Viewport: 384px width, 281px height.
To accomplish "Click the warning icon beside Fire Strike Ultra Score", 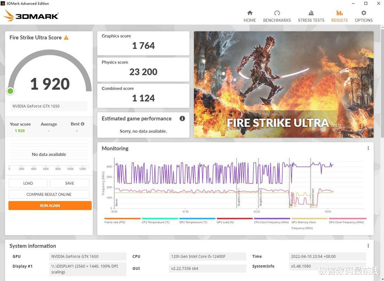I will coord(66,38).
